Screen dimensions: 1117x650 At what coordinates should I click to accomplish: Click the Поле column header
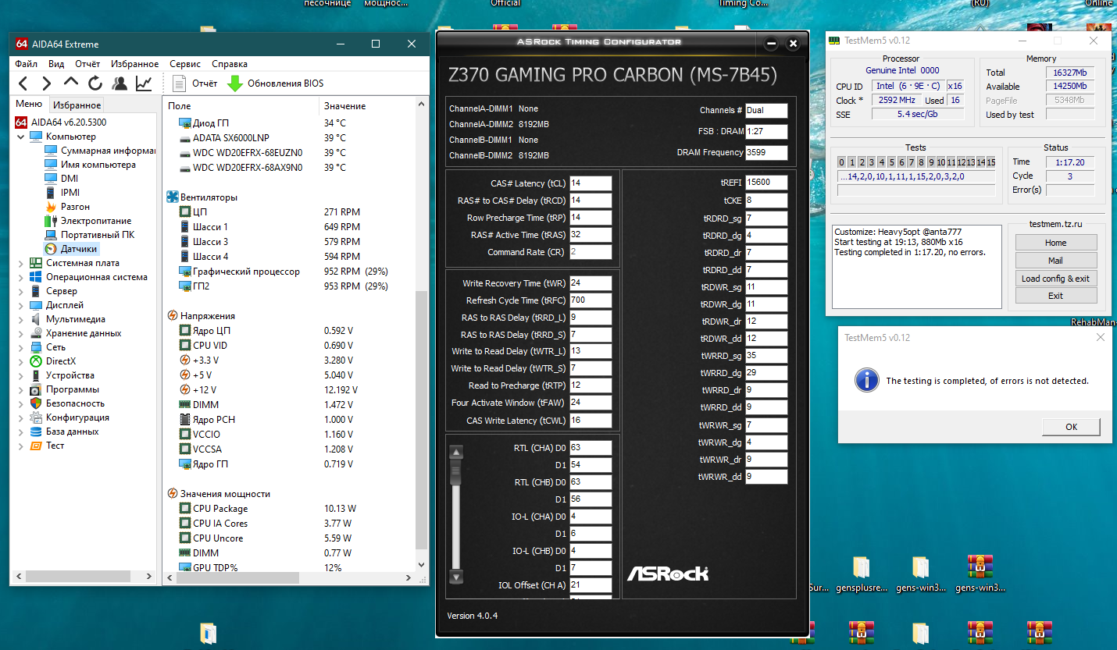(241, 105)
